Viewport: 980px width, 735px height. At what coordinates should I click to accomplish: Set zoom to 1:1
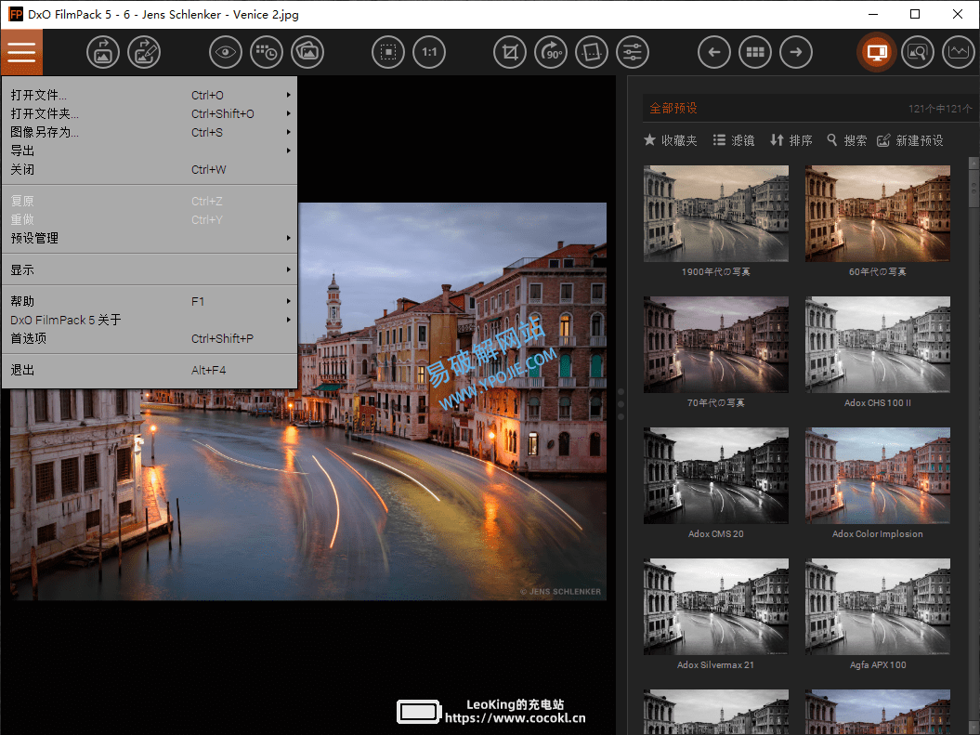tap(429, 52)
